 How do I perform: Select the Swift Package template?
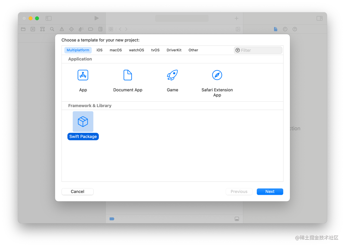[x=83, y=122]
